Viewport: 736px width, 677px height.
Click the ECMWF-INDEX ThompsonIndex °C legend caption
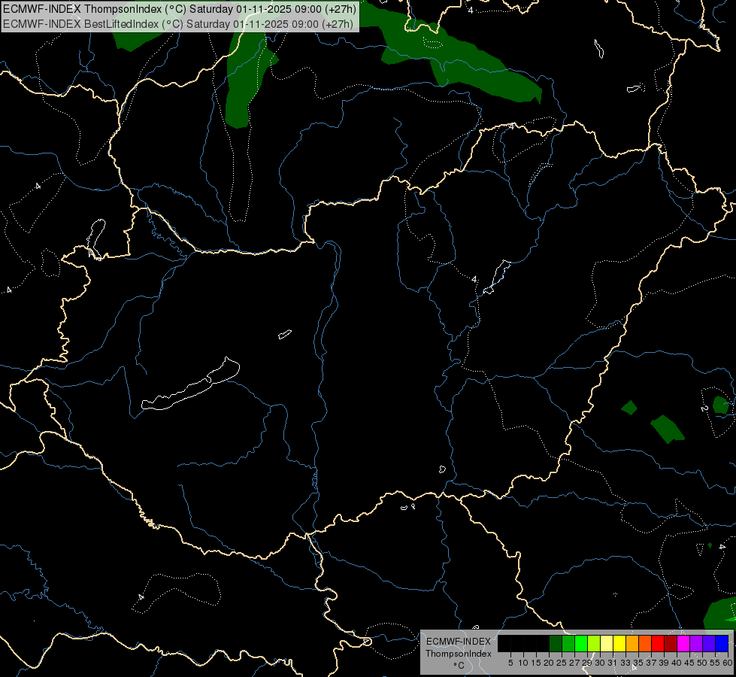pyautogui.click(x=459, y=653)
